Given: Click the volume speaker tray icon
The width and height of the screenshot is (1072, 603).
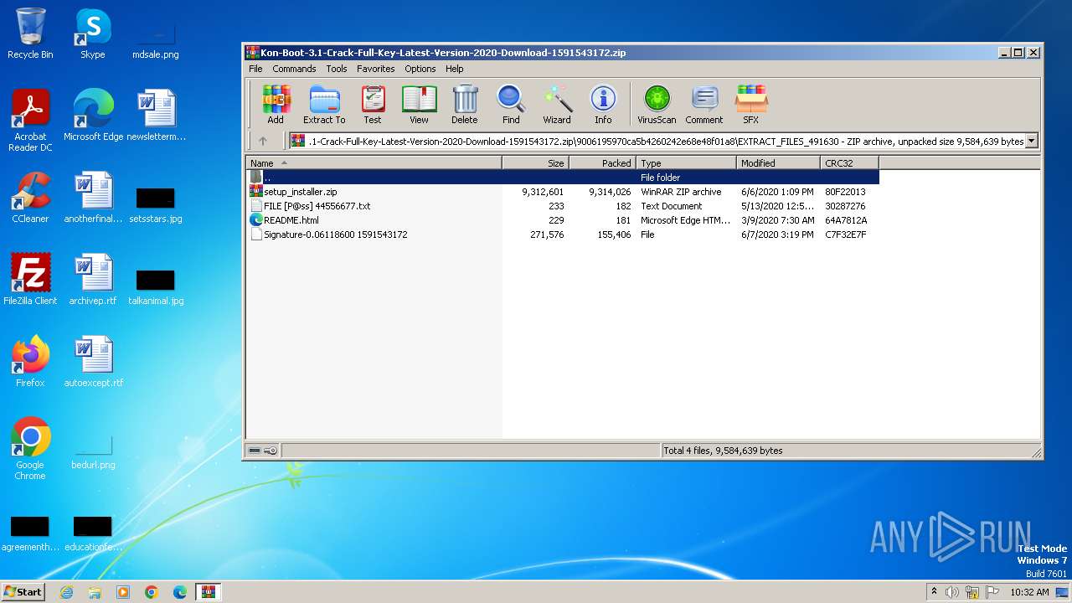Looking at the screenshot, I should pyautogui.click(x=952, y=592).
